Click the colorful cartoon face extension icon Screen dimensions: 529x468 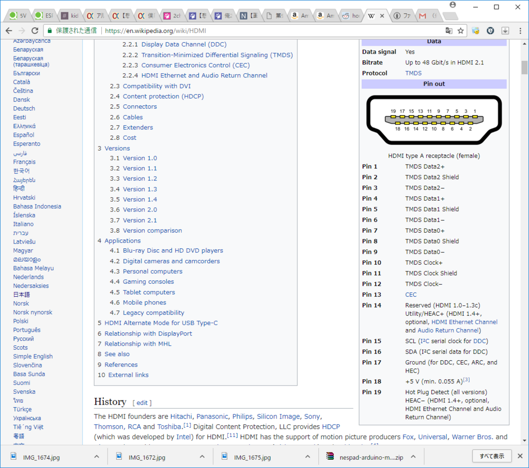[476, 30]
